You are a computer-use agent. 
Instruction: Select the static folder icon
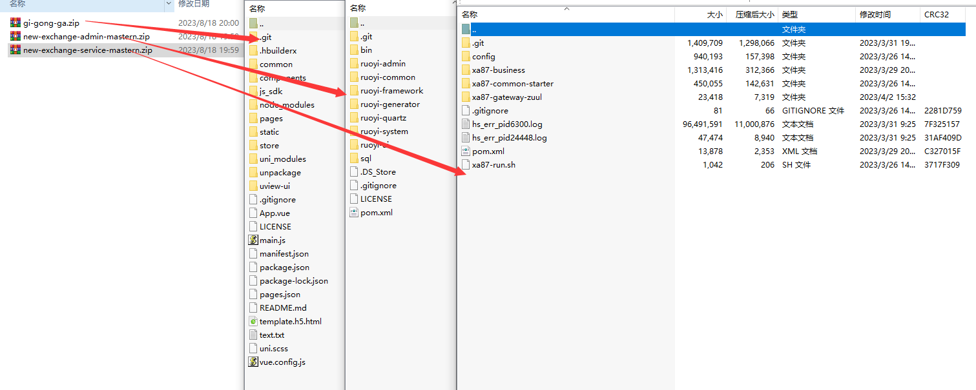click(253, 132)
